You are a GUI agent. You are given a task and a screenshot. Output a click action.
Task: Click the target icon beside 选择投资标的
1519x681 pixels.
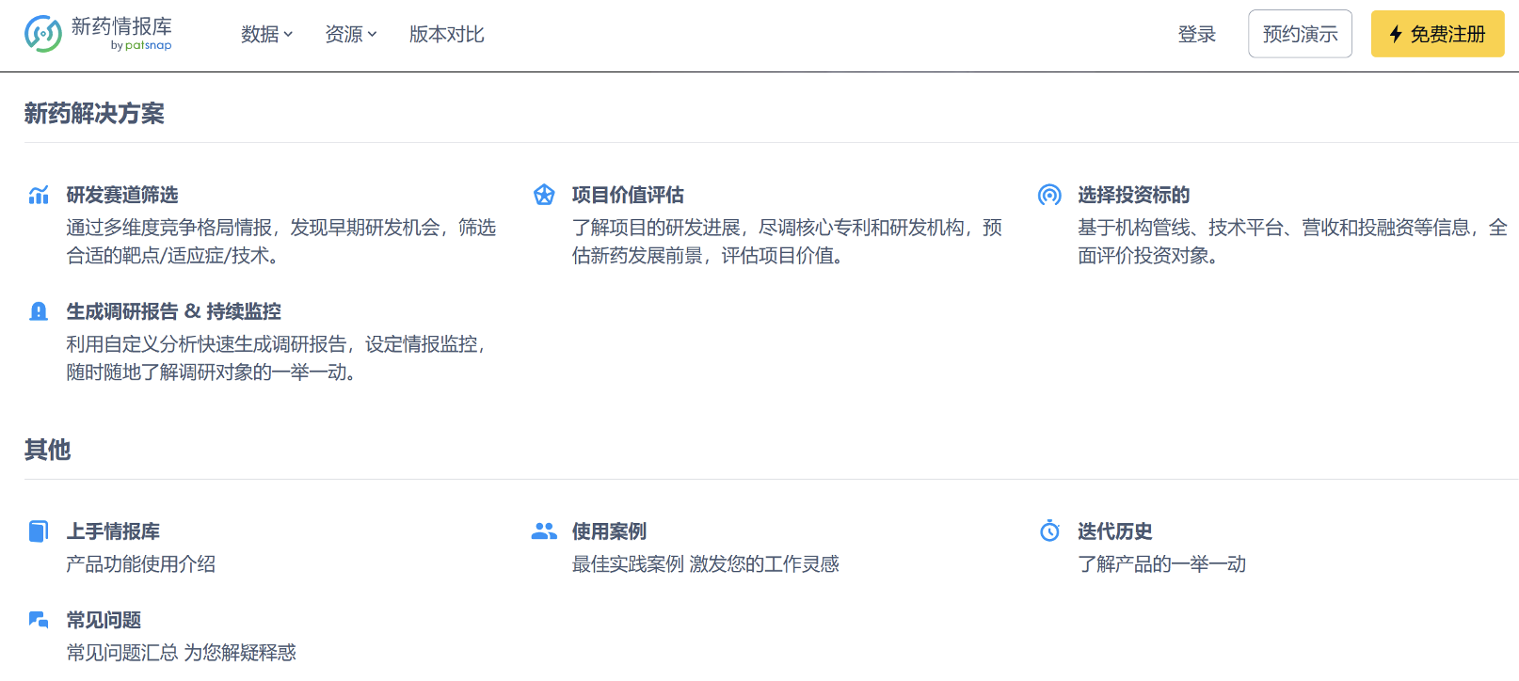1049,195
